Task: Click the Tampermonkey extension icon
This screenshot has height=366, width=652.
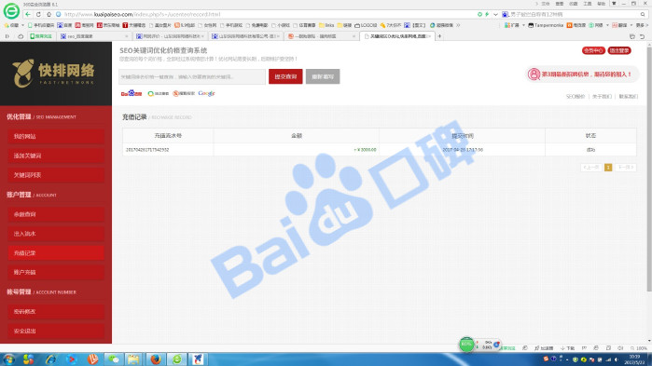Action: (531, 25)
